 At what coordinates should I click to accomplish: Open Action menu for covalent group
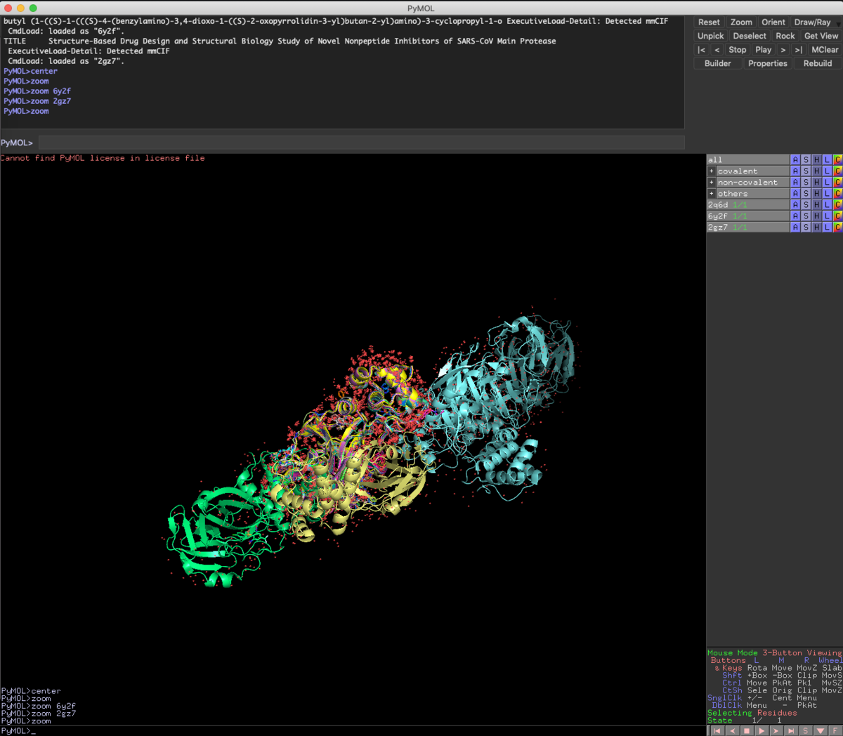795,171
